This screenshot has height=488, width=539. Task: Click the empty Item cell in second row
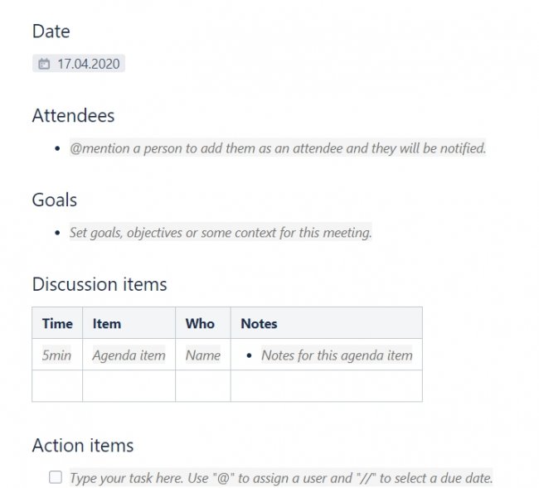(129, 386)
